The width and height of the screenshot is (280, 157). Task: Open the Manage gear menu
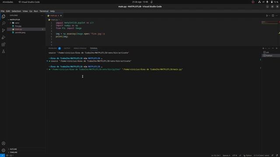[x=3, y=150]
